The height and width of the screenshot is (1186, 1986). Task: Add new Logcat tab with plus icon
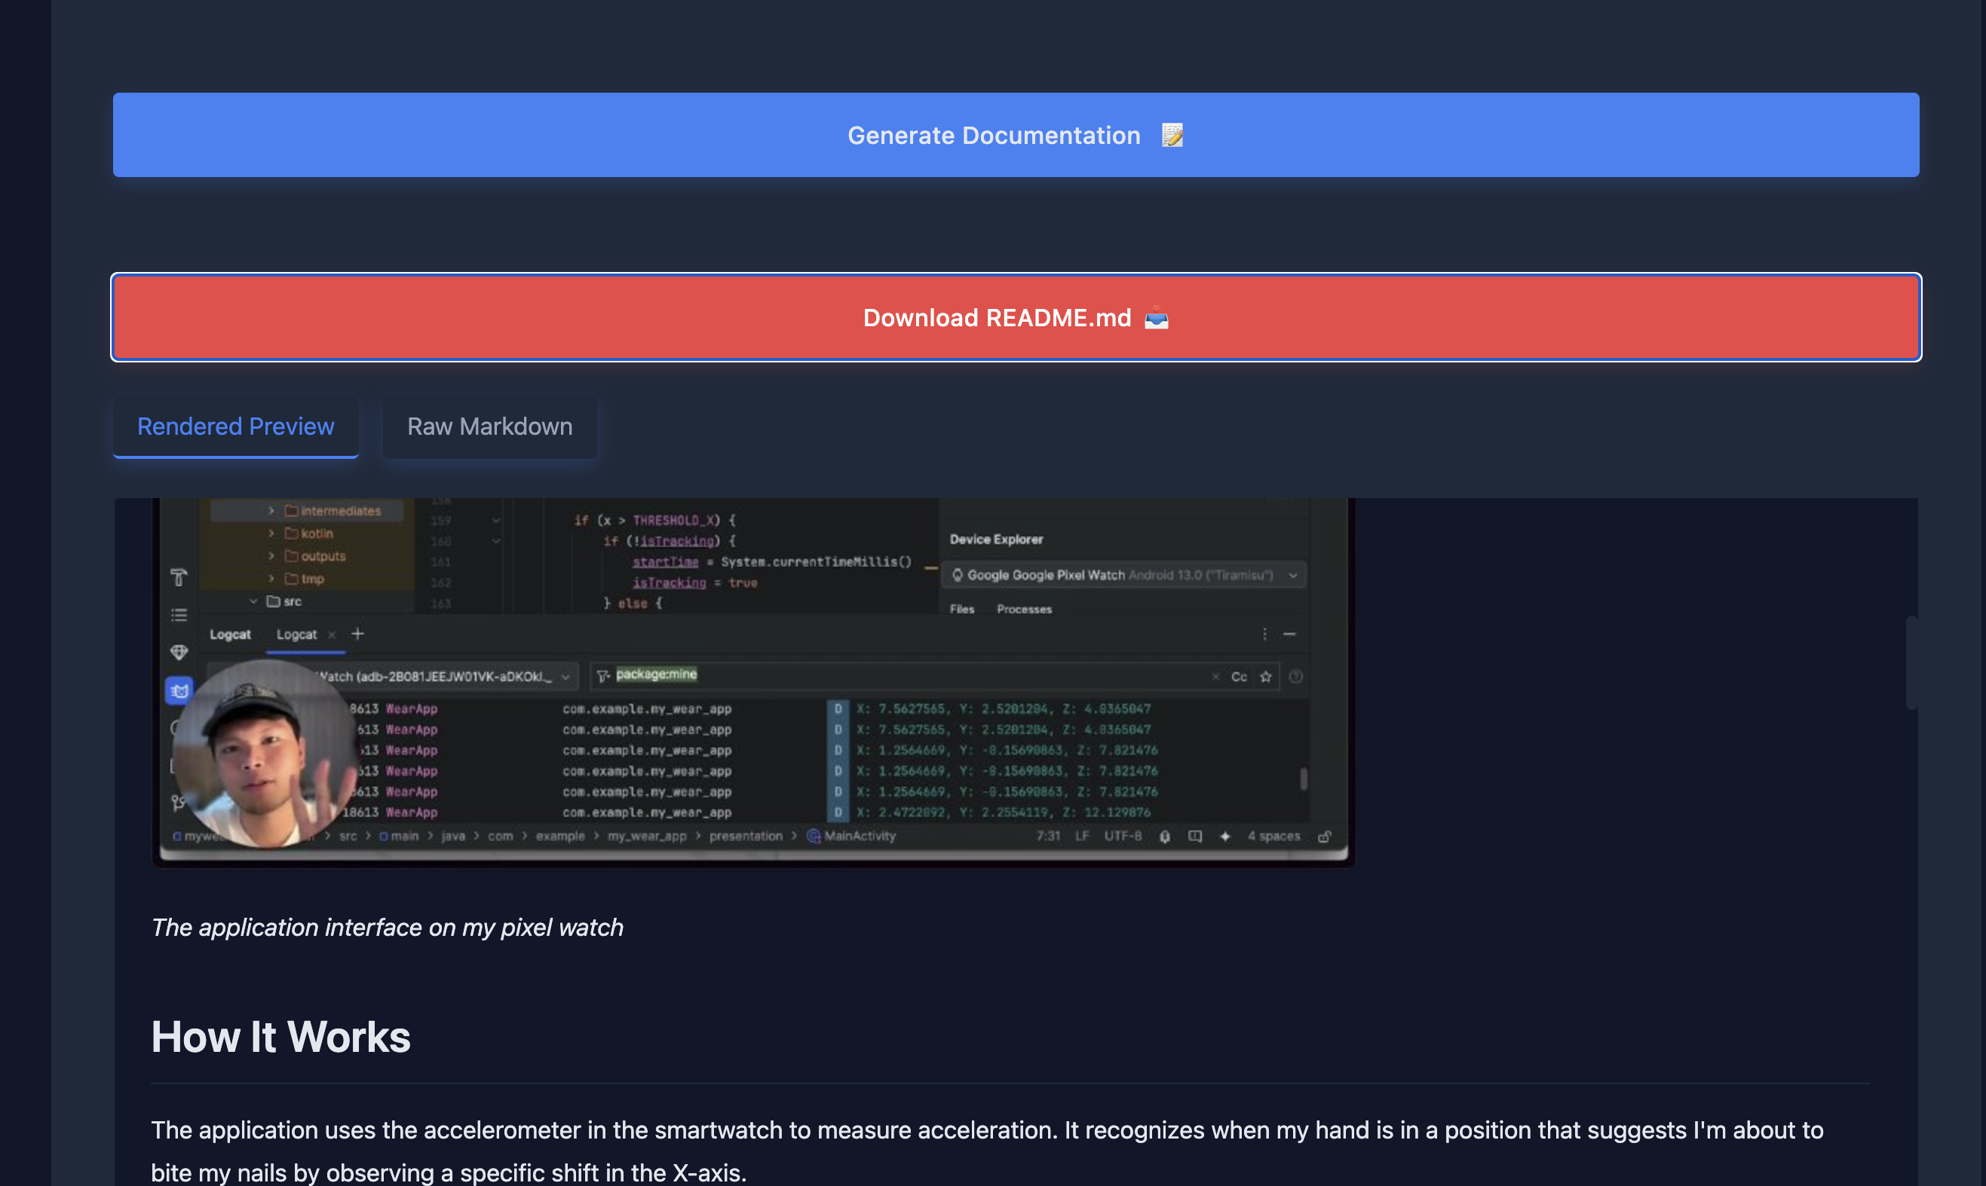point(357,634)
